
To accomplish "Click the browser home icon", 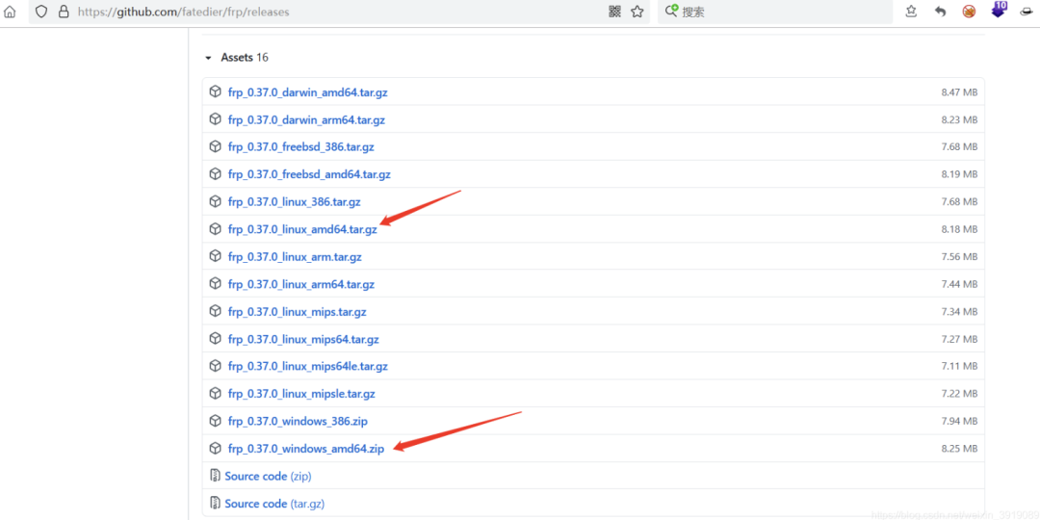I will tap(10, 12).
